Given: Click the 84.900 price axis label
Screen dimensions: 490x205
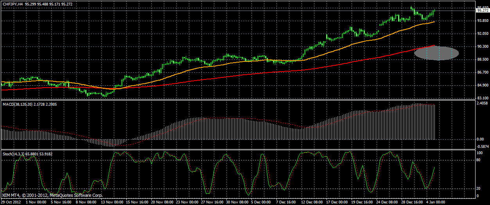Looking at the screenshot, I should (x=482, y=85).
